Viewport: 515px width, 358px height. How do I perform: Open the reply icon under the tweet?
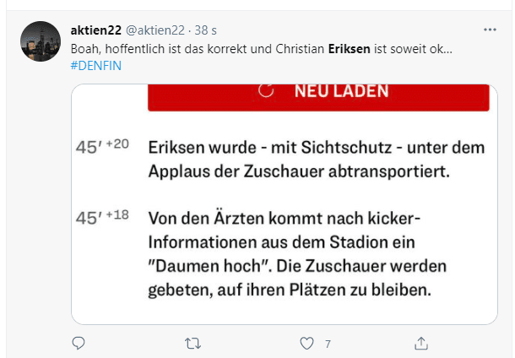(79, 343)
